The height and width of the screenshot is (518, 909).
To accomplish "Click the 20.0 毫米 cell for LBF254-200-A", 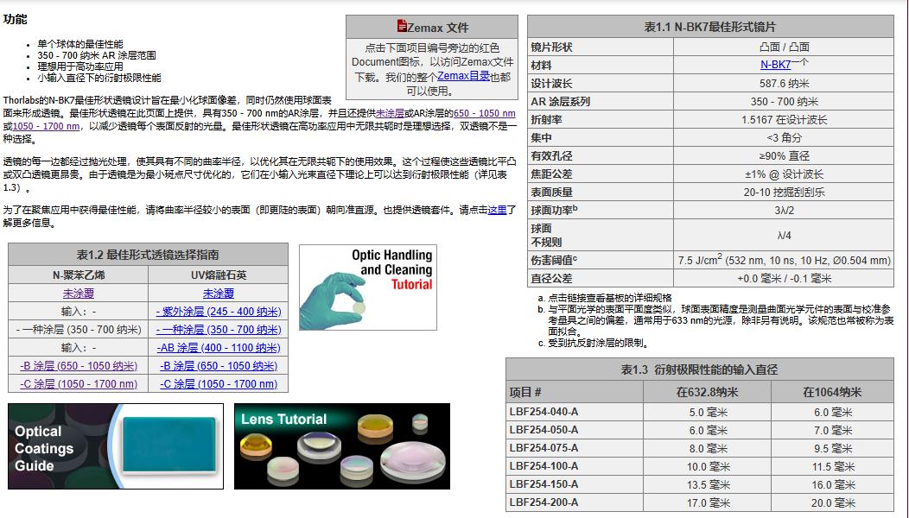I will click(832, 503).
